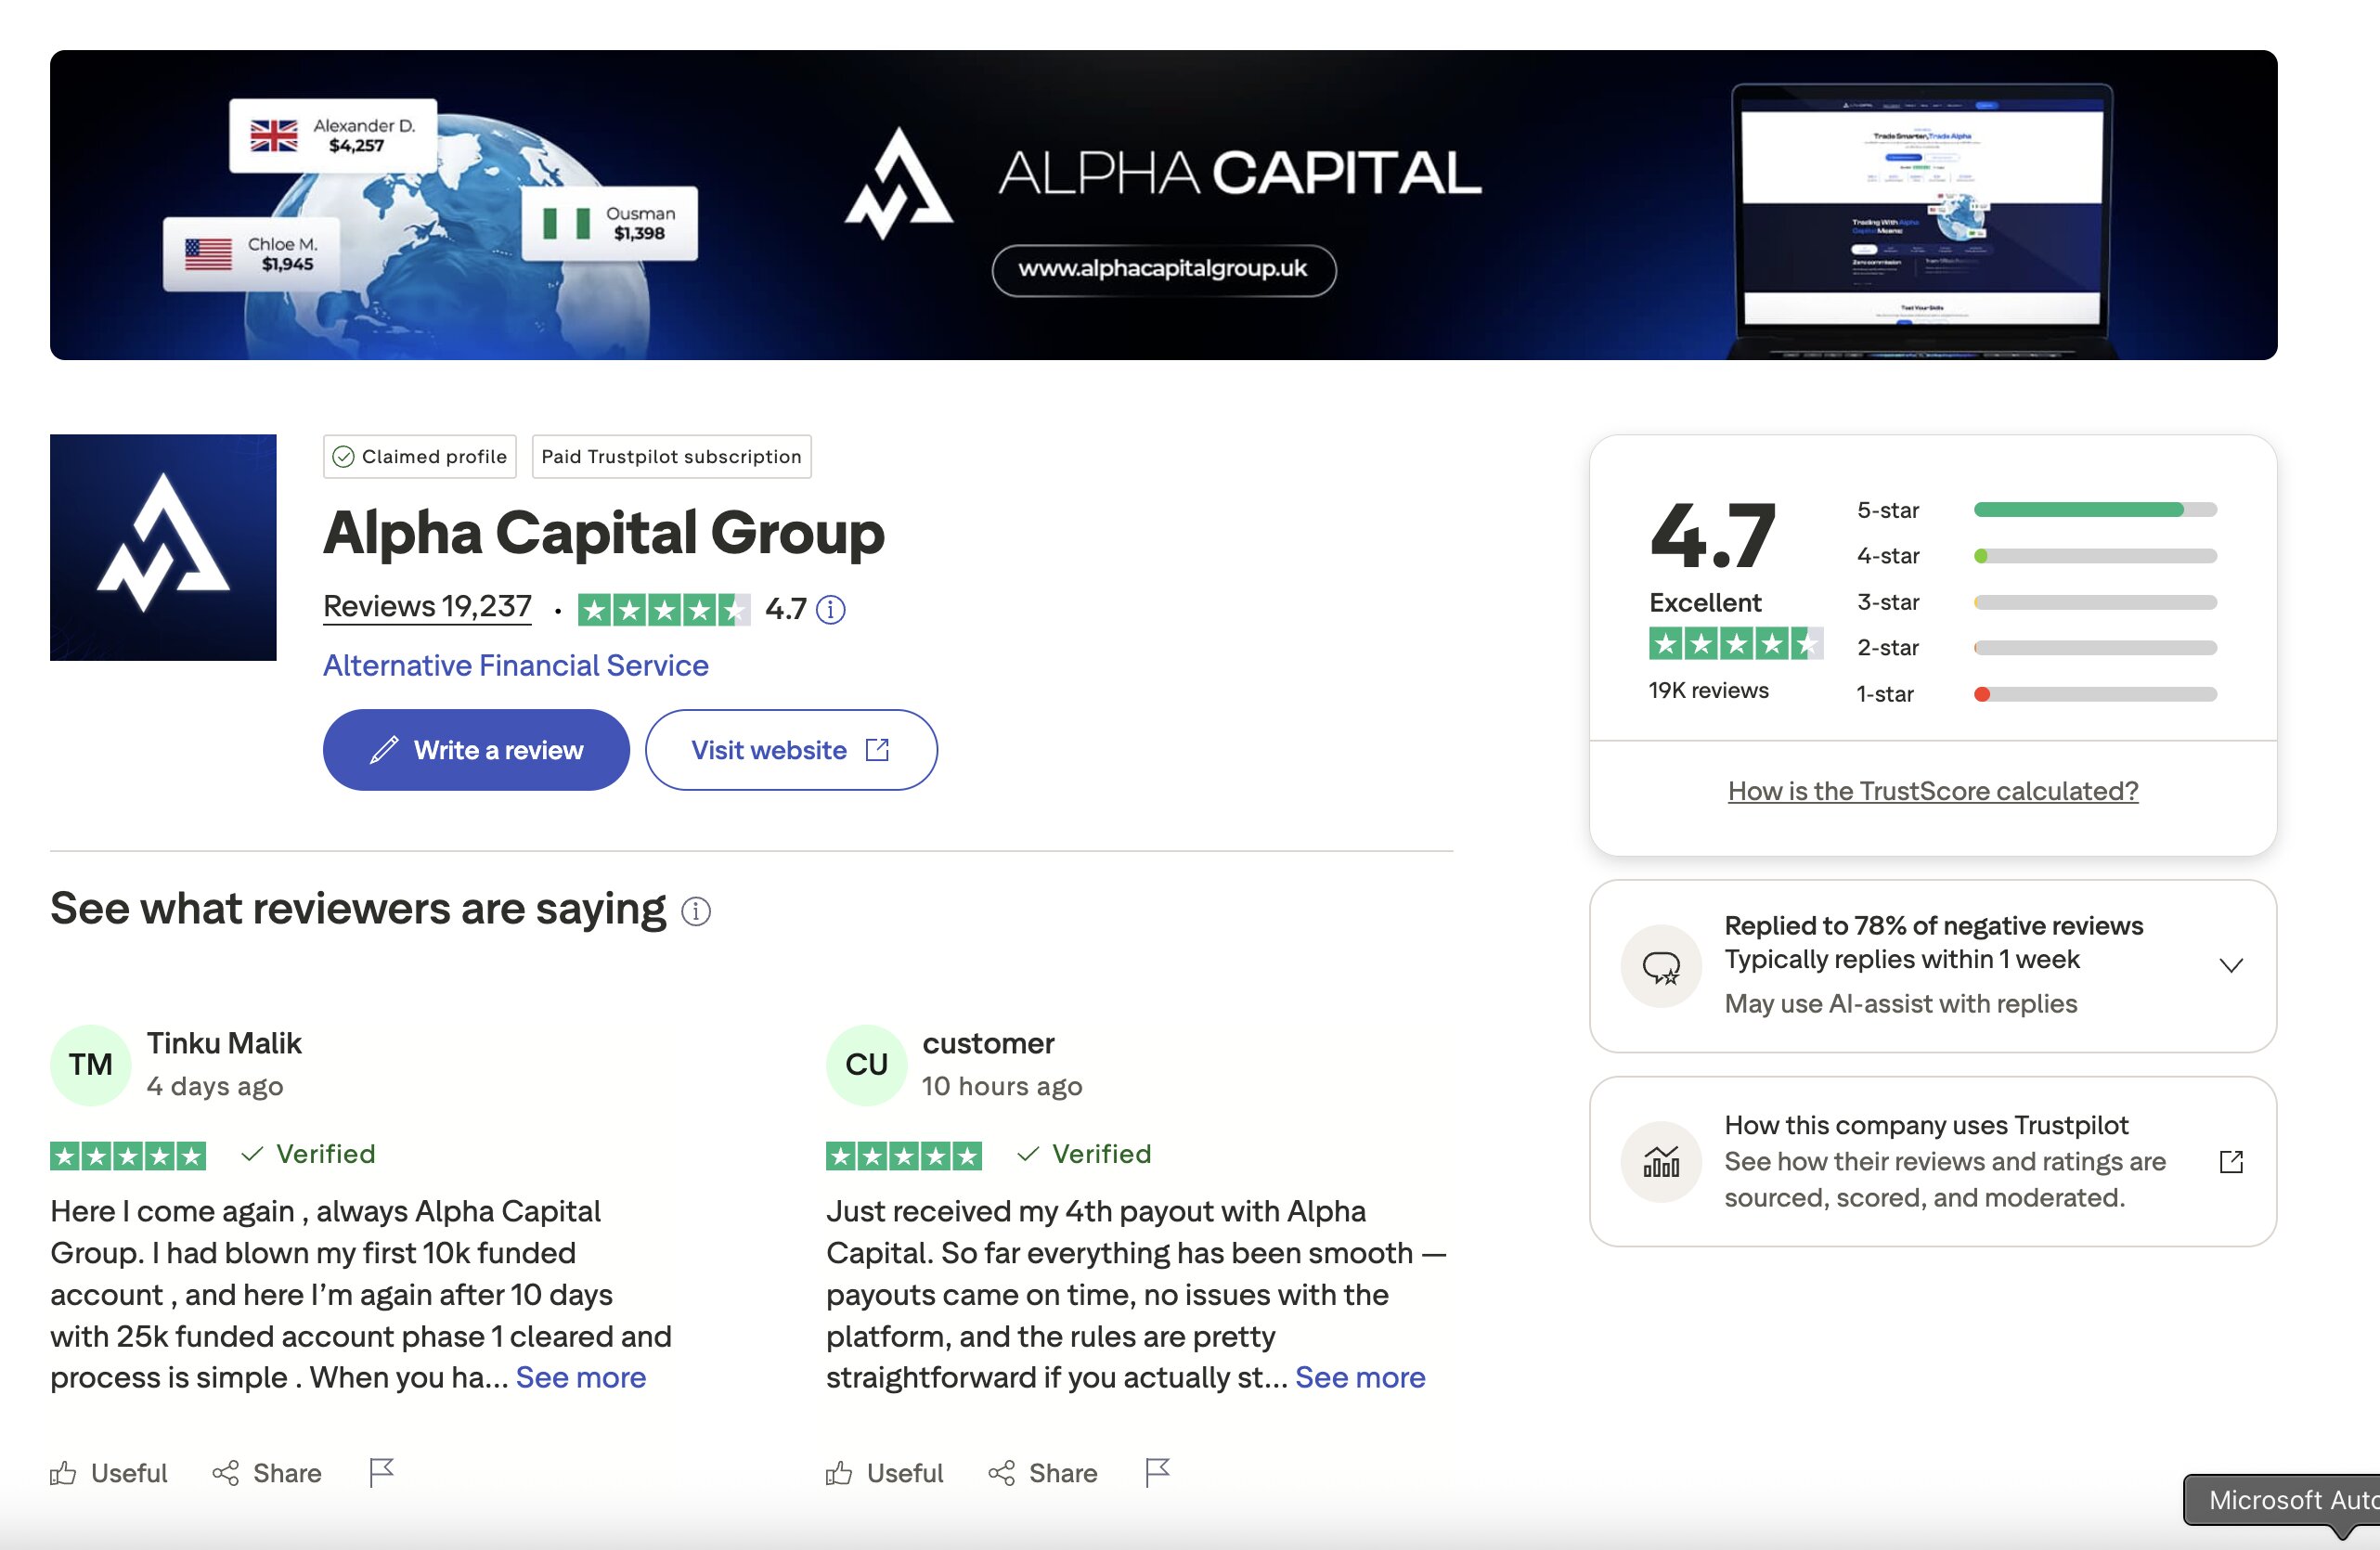Click the reply speech bubble icon
Viewport: 2380px width, 1550px height.
[1661, 966]
